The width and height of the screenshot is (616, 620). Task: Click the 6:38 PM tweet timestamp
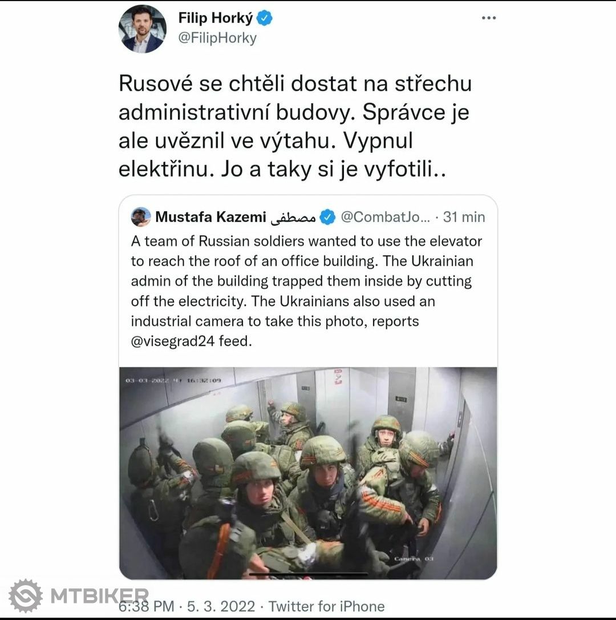[146, 606]
